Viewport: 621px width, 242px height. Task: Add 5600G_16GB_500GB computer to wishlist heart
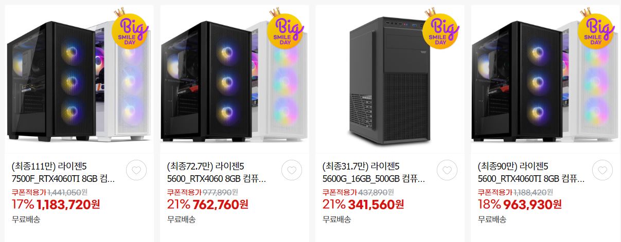pos(447,171)
